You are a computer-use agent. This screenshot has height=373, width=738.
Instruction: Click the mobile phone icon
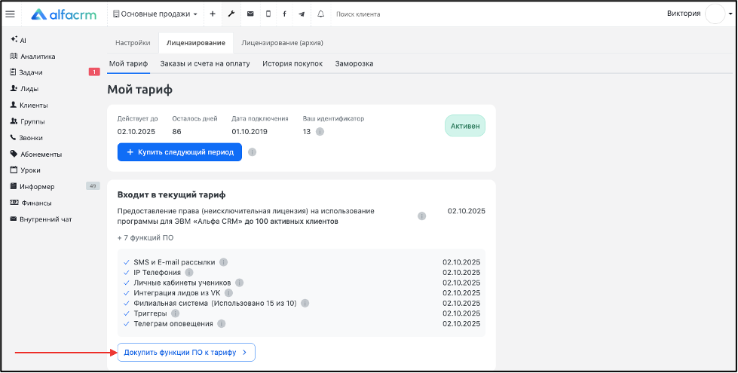pyautogui.click(x=268, y=14)
